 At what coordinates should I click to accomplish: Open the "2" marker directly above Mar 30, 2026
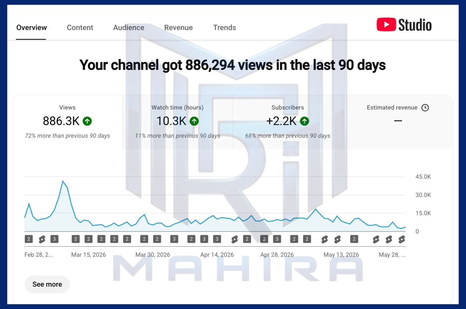[157, 239]
